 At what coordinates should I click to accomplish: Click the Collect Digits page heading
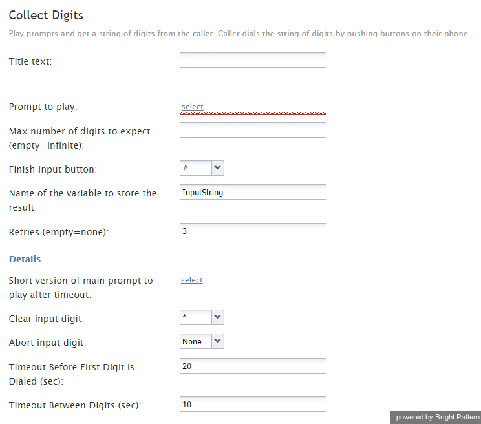tap(46, 15)
